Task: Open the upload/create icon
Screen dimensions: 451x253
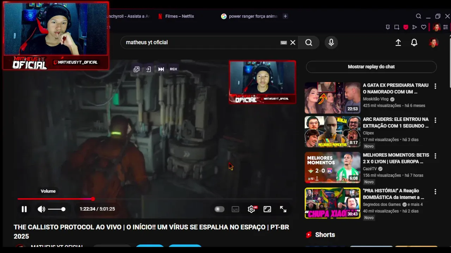Action: coord(398,43)
